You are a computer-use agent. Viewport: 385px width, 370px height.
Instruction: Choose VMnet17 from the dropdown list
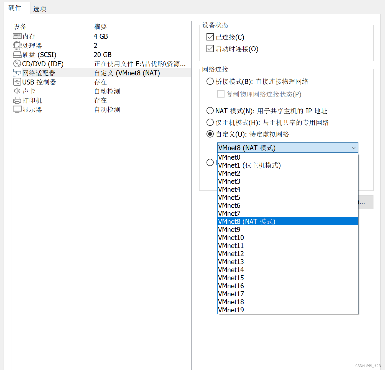(x=288, y=294)
